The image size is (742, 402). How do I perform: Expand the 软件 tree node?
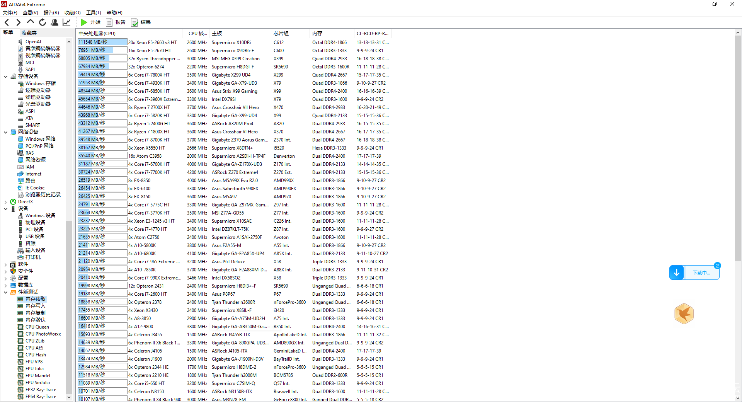point(5,264)
